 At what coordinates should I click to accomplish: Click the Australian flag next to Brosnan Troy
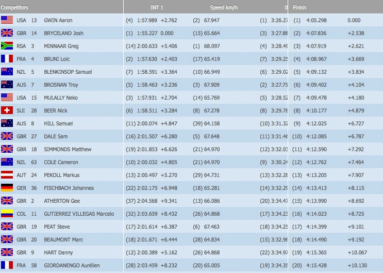pyautogui.click(x=7, y=85)
